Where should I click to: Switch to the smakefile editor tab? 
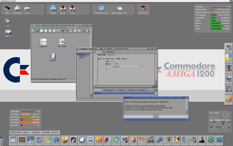point(109,52)
